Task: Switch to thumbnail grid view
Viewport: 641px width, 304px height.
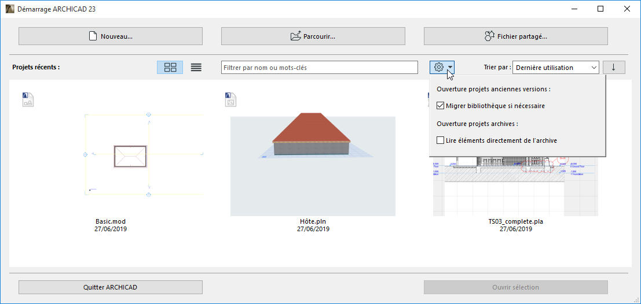Action: click(170, 67)
